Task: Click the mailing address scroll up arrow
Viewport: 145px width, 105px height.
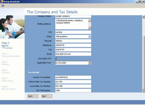Action: point(89,20)
